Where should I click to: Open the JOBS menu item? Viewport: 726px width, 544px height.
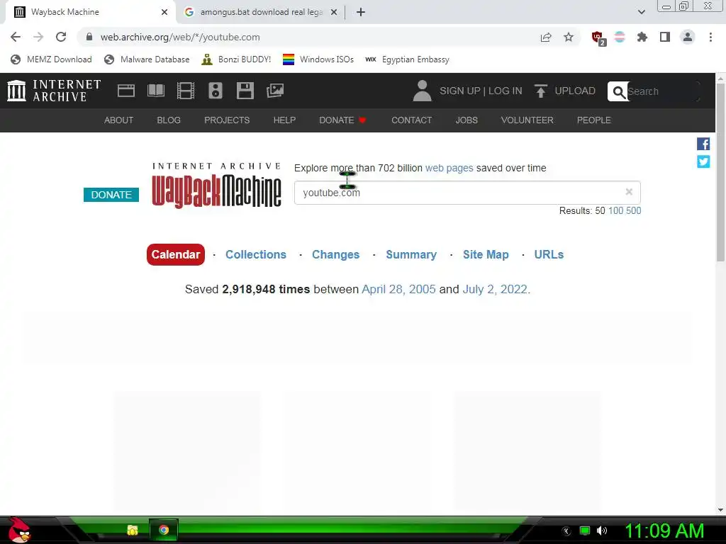(467, 120)
